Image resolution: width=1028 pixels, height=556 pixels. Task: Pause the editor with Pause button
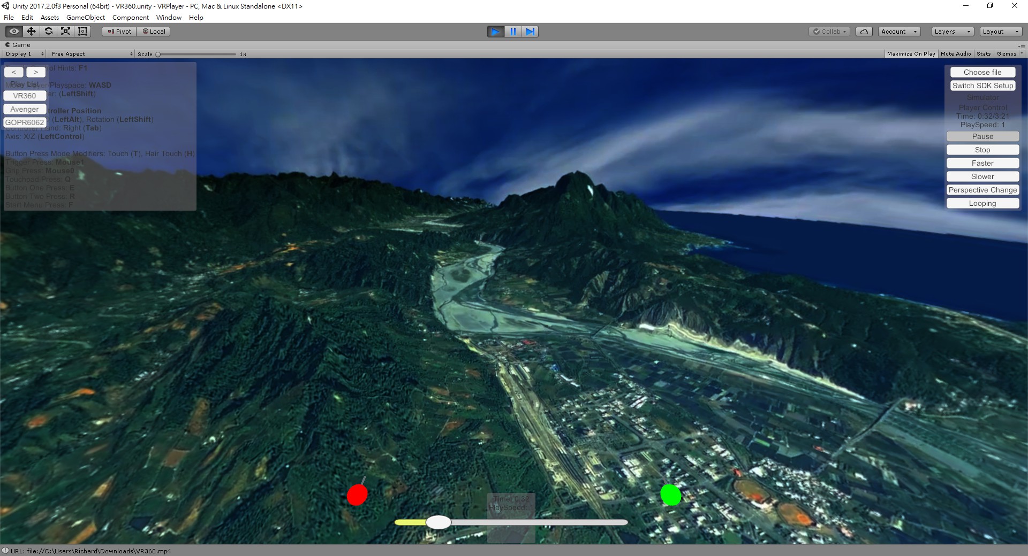pyautogui.click(x=513, y=32)
